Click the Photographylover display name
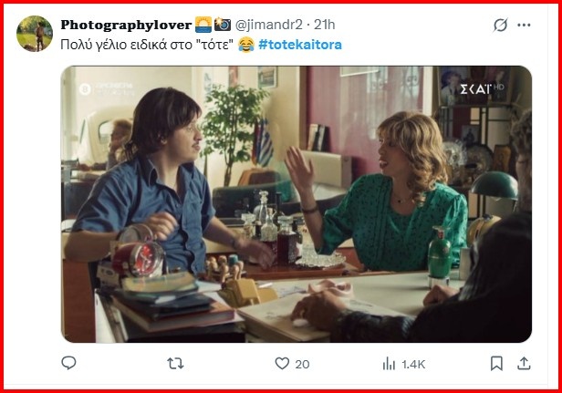The image size is (562, 393). point(126,25)
